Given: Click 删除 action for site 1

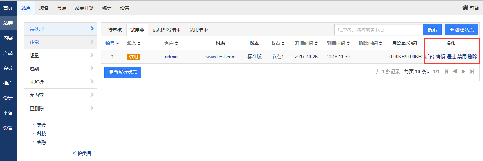Looking at the screenshot, I should (473, 57).
